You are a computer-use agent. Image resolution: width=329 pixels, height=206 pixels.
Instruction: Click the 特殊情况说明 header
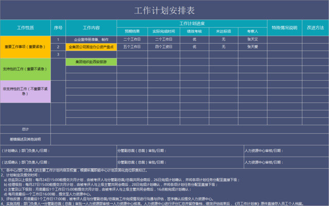[284, 28]
